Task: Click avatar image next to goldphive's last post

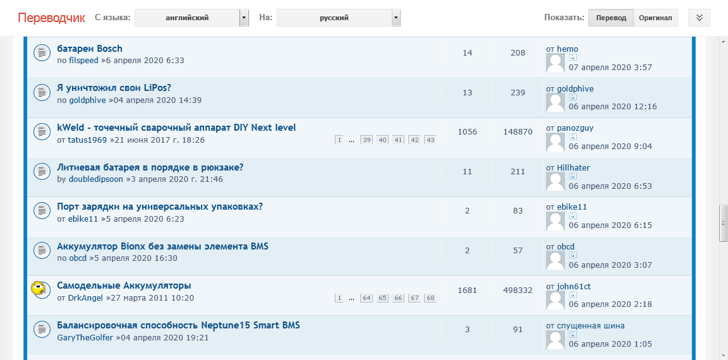Action: pyautogui.click(x=555, y=102)
